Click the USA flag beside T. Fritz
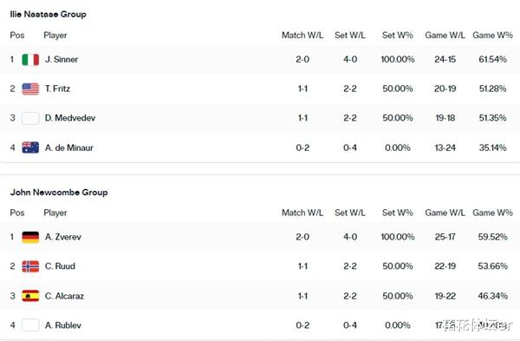This screenshot has width=520, height=341. click(30, 89)
